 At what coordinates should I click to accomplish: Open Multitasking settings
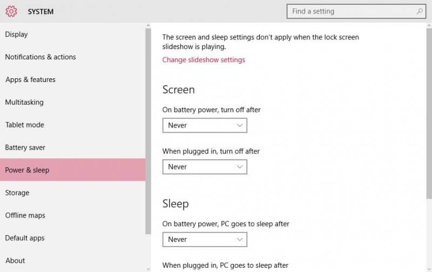73,102
